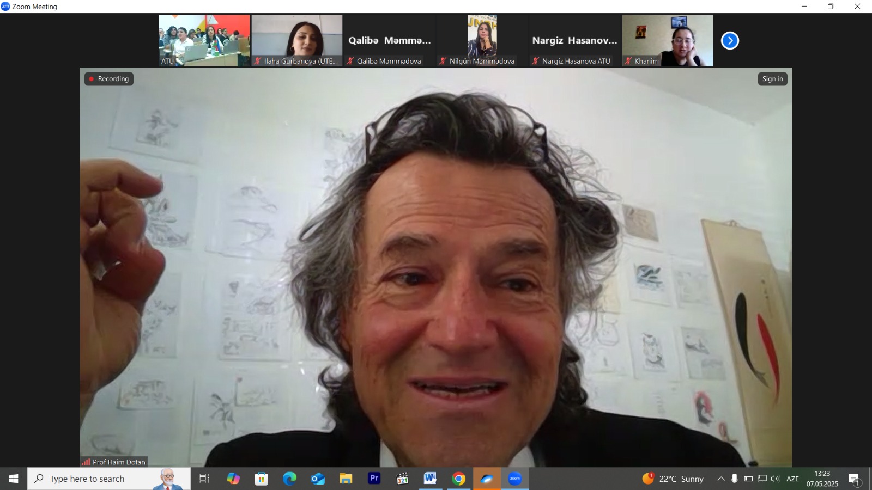The height and width of the screenshot is (490, 872).
Task: Open Microsoft Edge from the taskbar
Action: tap(289, 479)
